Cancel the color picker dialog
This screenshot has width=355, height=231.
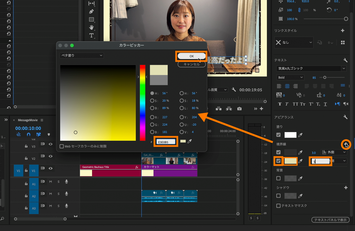tap(192, 64)
